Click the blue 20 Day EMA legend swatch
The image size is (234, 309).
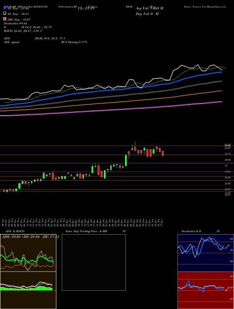click(5, 7)
